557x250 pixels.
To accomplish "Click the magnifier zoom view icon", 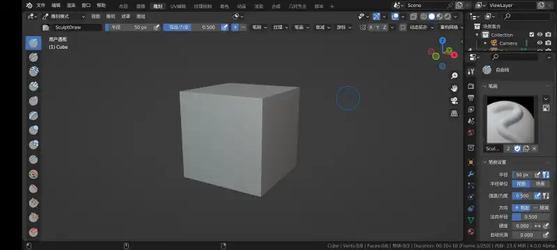I will pyautogui.click(x=454, y=76).
